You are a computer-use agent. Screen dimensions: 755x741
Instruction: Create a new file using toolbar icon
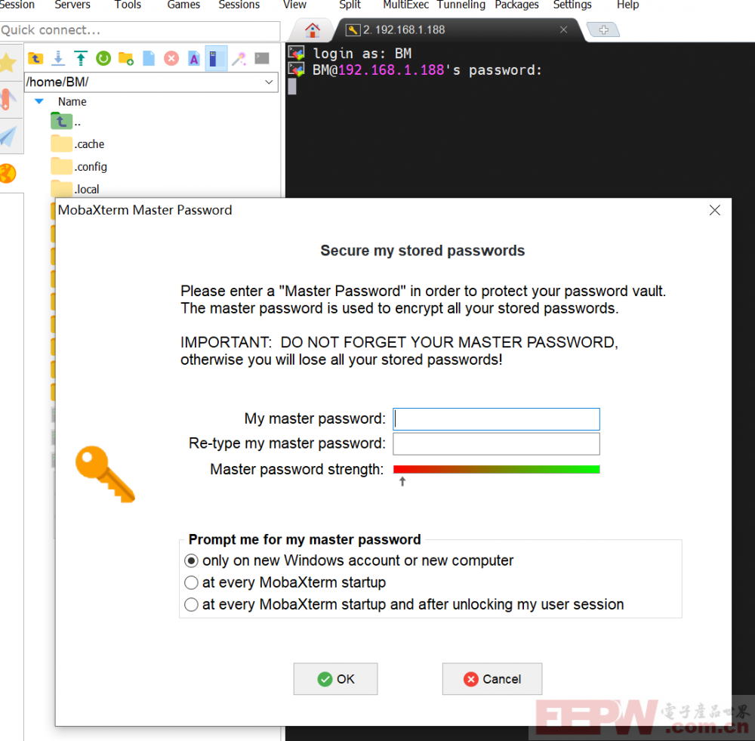[149, 59]
